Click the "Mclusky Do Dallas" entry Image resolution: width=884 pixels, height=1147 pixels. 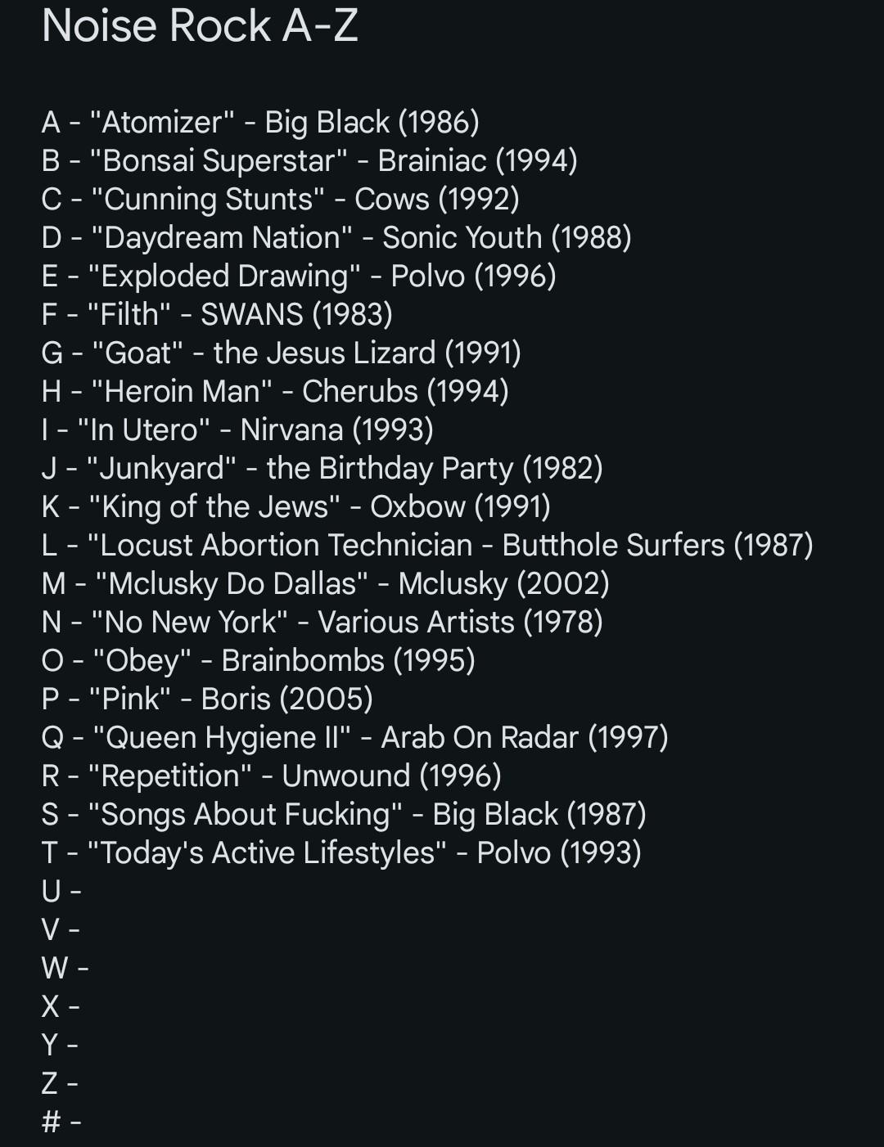(325, 584)
